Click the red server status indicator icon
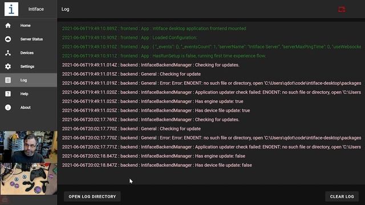The image size is (365, 205). coord(342,9)
